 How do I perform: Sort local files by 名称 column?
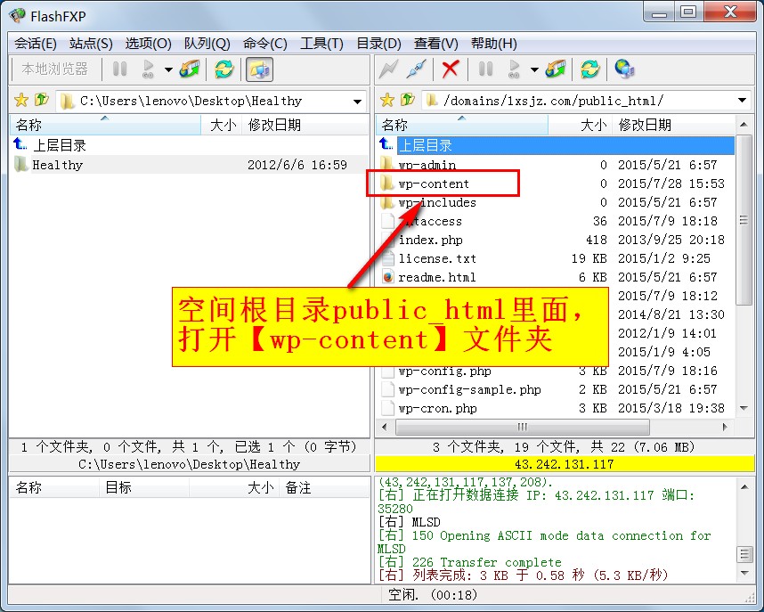click(105, 126)
